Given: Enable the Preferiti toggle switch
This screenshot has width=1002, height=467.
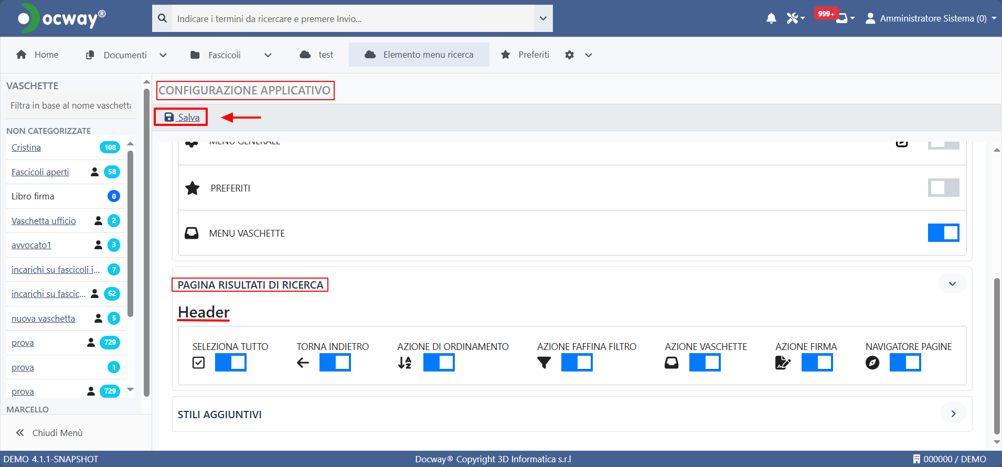Looking at the screenshot, I should click(943, 188).
